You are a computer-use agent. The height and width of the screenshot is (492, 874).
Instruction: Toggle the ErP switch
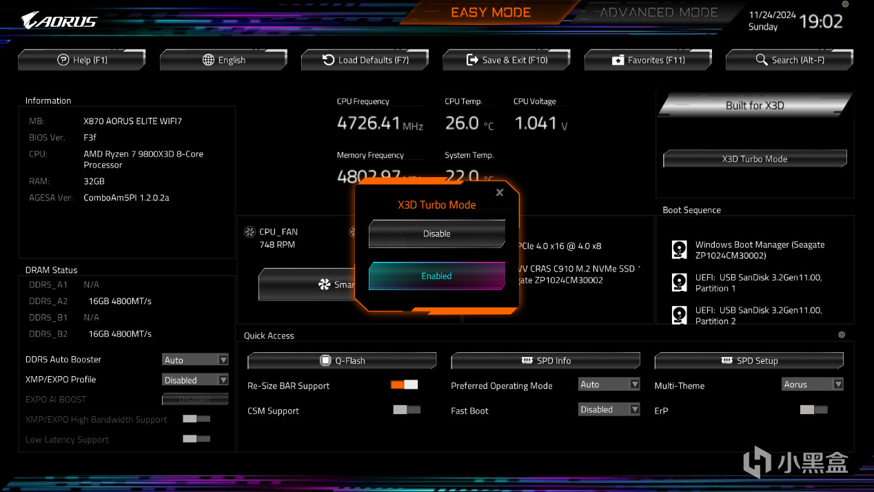813,410
